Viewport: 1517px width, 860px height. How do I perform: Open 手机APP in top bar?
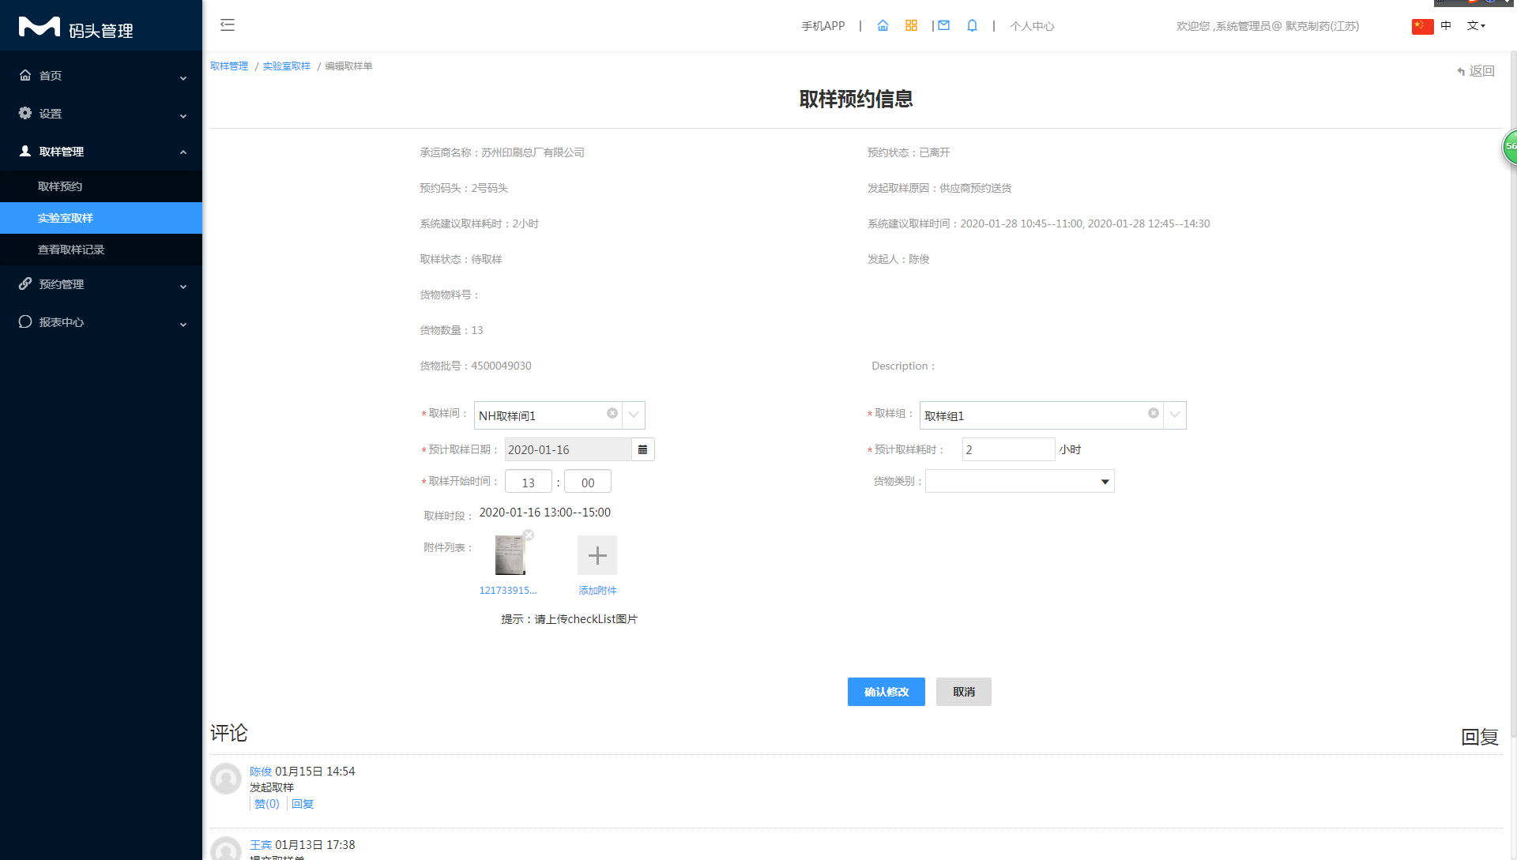coord(823,26)
